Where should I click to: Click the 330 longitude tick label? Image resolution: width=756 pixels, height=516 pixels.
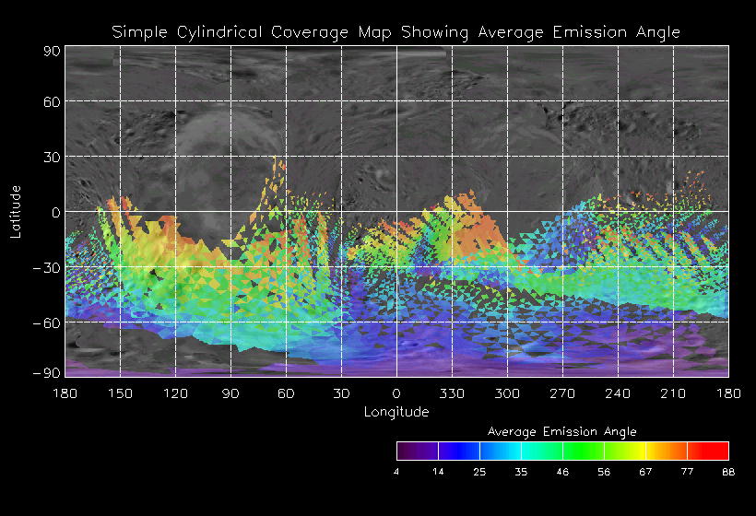452,393
